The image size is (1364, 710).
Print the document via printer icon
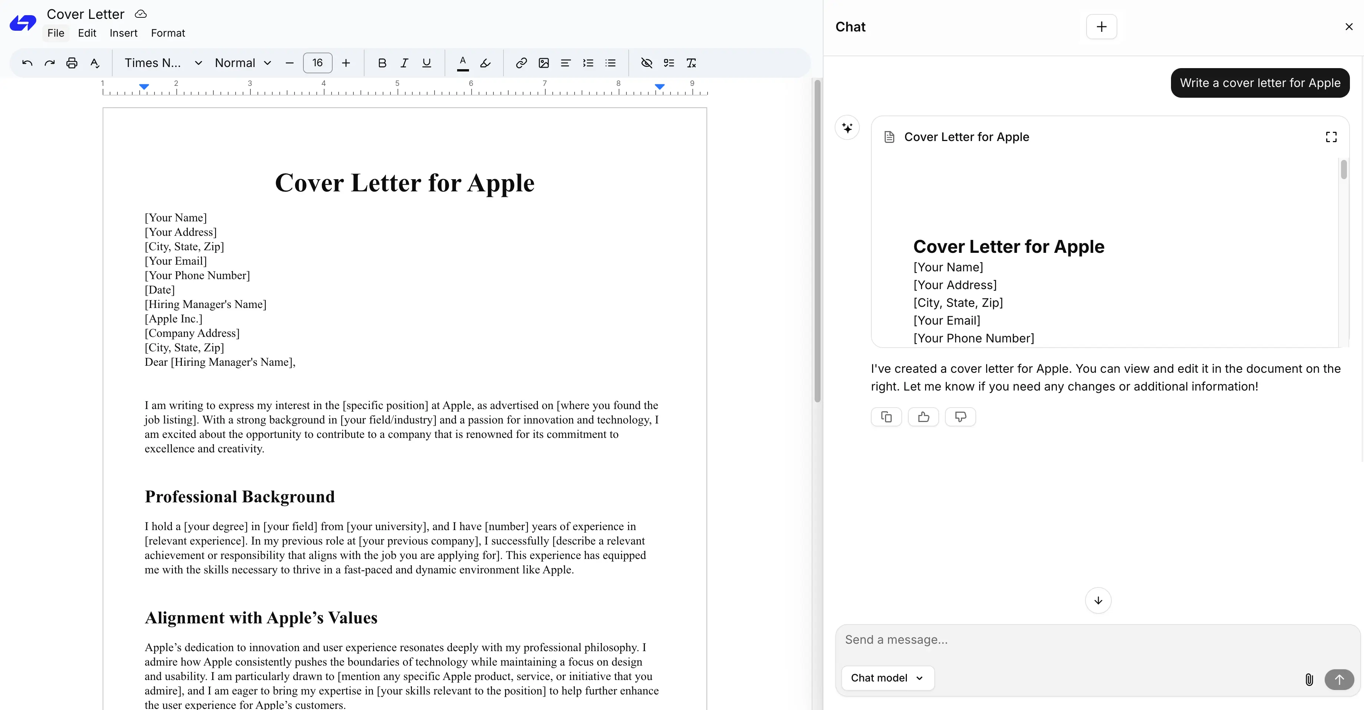[72, 63]
